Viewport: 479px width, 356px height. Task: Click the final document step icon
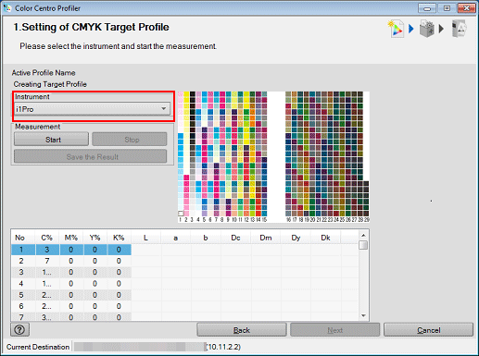pyautogui.click(x=459, y=29)
